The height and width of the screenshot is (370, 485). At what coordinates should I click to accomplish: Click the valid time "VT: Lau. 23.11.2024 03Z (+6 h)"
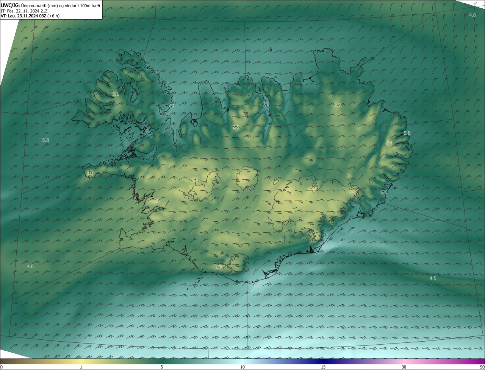click(x=30, y=16)
